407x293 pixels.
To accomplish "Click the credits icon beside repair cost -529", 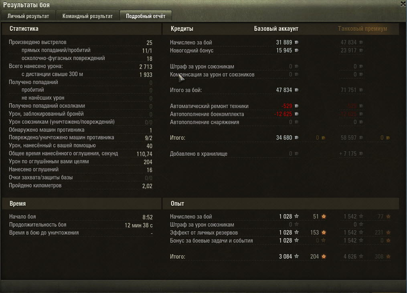I will 296,106.
